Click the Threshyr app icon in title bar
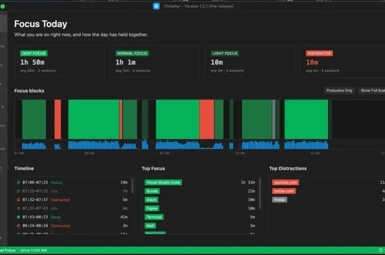385x255 pixels. click(x=156, y=6)
